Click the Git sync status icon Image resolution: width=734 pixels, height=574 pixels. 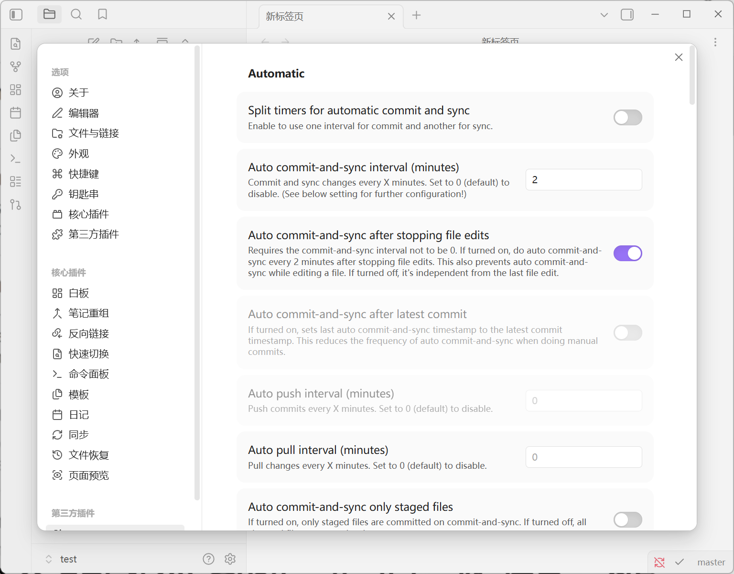point(659,563)
